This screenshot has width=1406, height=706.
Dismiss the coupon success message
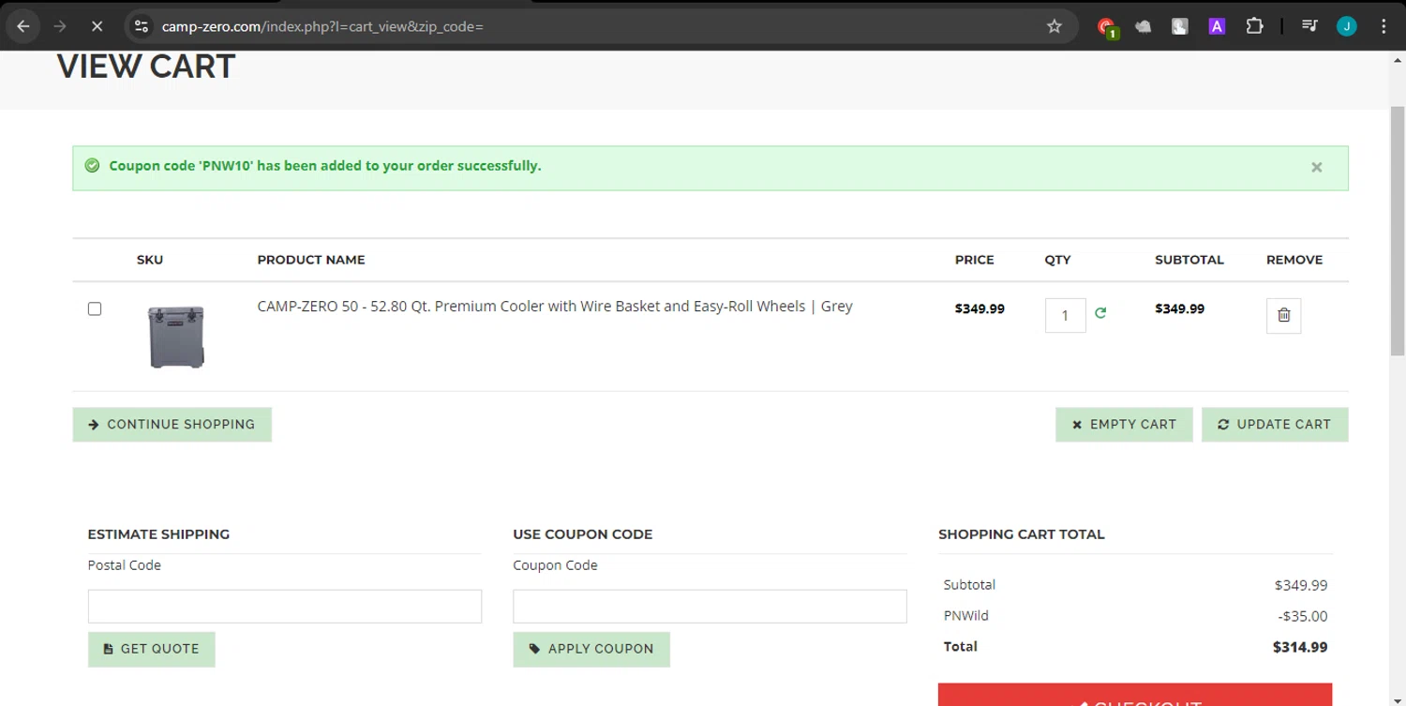1317,167
